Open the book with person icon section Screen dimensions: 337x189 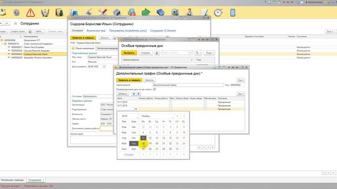59,13
